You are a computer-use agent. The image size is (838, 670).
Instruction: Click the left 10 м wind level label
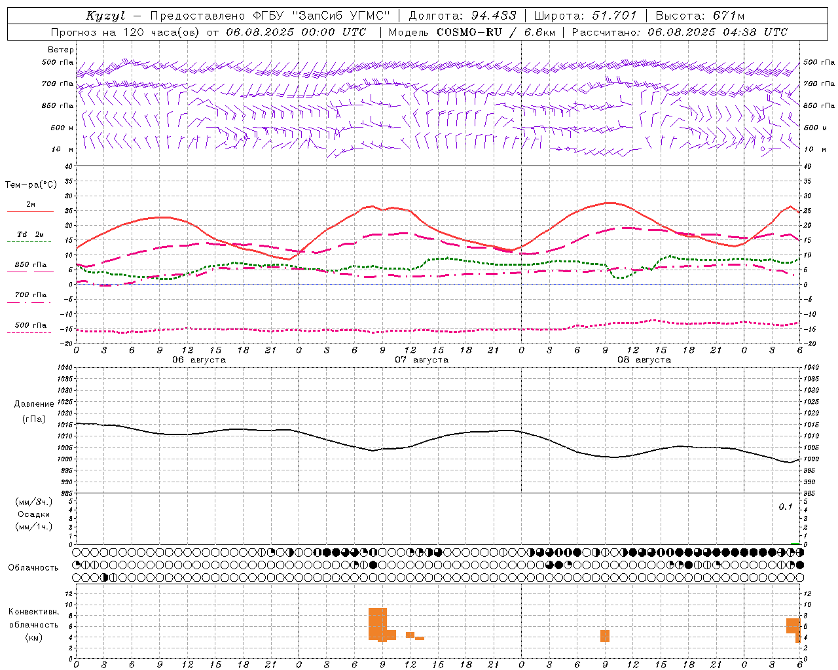pos(63,149)
